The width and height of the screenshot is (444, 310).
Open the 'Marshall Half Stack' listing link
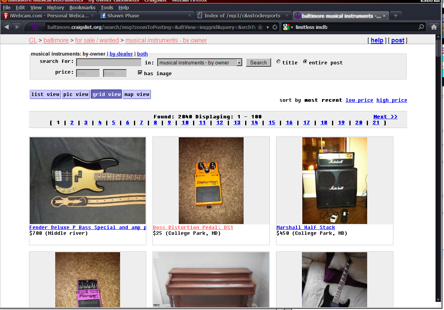point(305,227)
